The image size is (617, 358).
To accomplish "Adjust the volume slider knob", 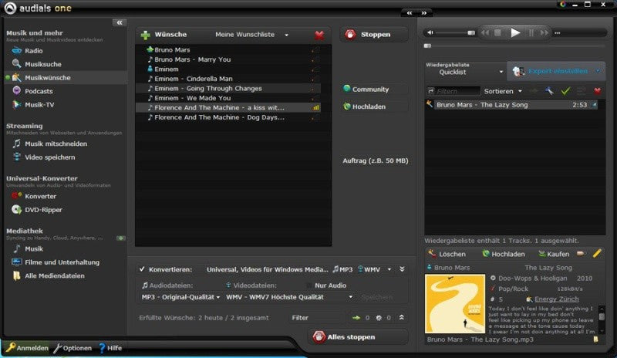I will [x=471, y=32].
